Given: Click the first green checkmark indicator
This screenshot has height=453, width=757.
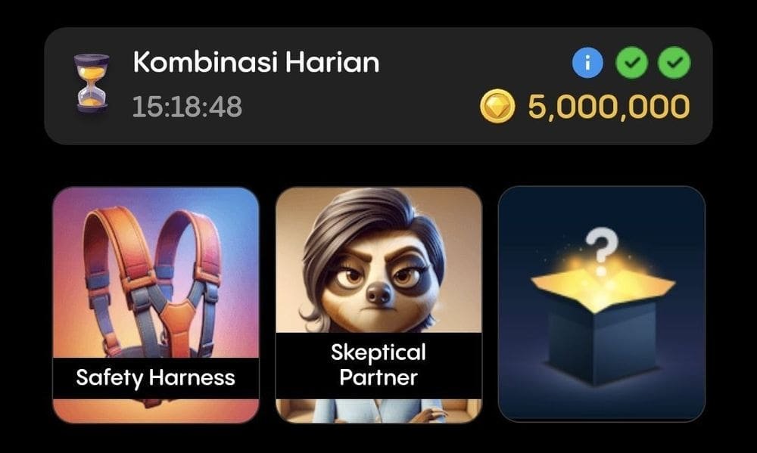Looking at the screenshot, I should coord(632,63).
